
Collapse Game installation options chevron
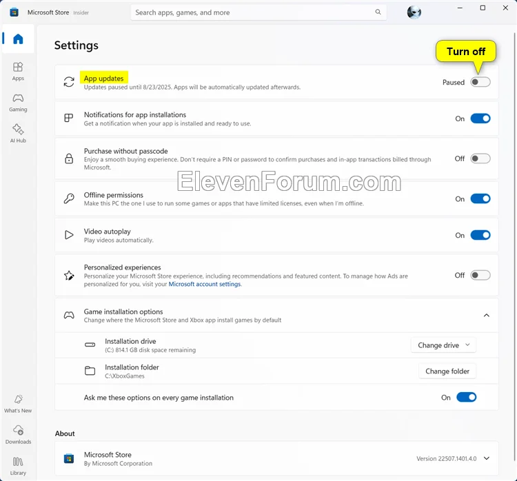point(487,315)
